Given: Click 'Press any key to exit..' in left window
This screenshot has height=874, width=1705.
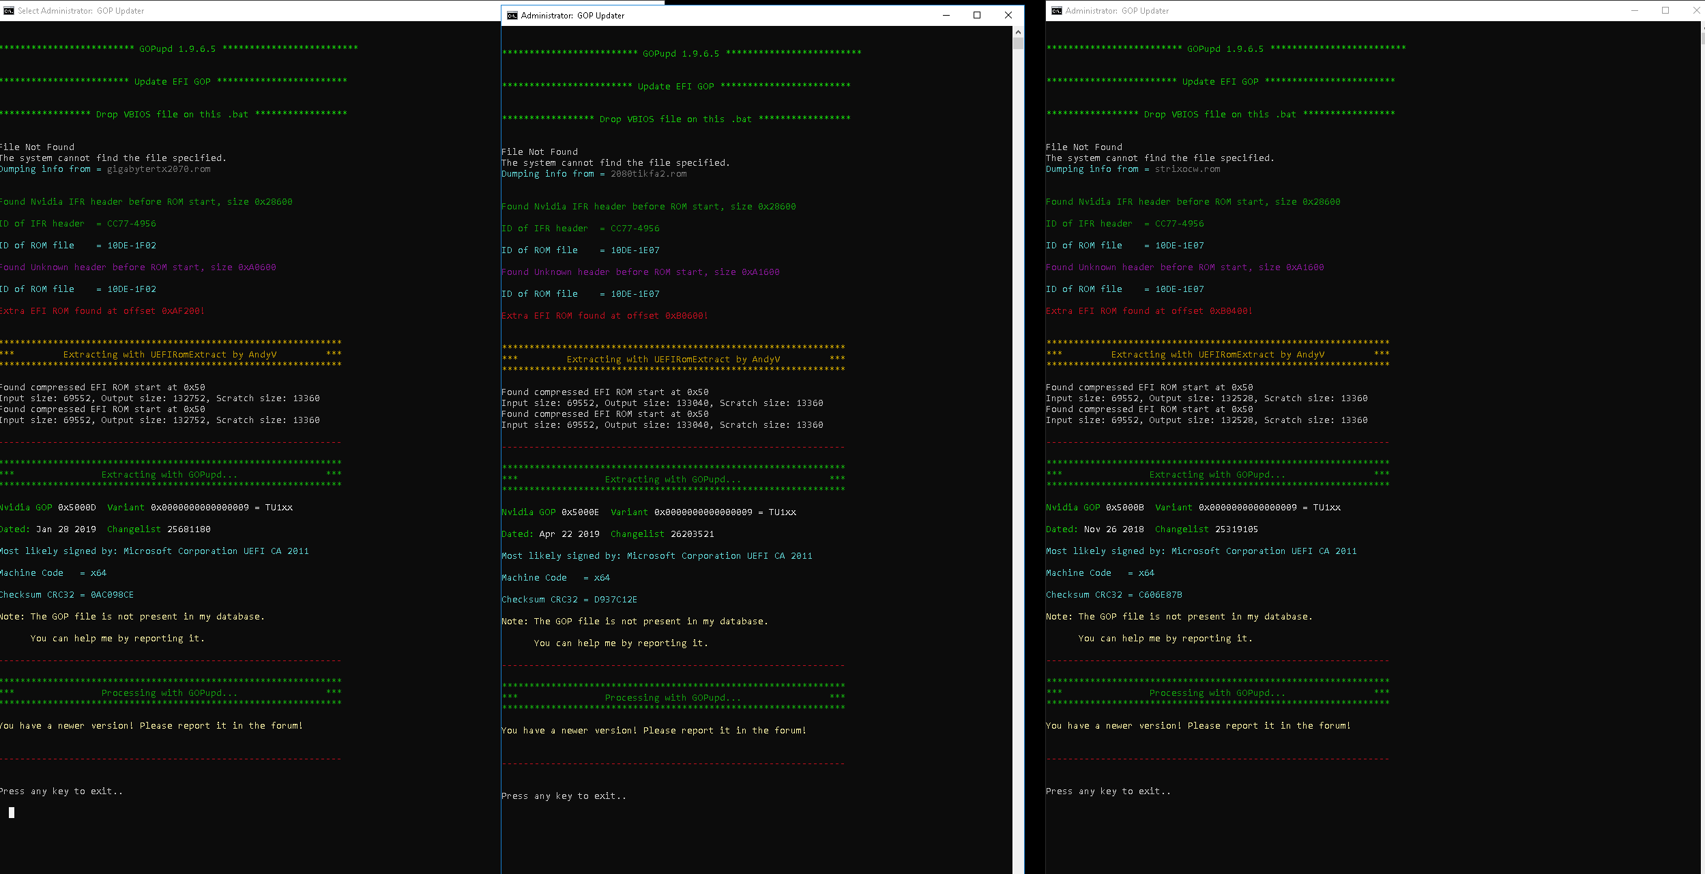Looking at the screenshot, I should (61, 791).
